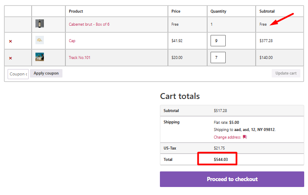This screenshot has height=195, width=308.
Task: Click the truck icon beside Change address
Action: coord(245,137)
